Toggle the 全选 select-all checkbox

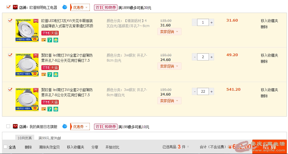(x=5, y=147)
